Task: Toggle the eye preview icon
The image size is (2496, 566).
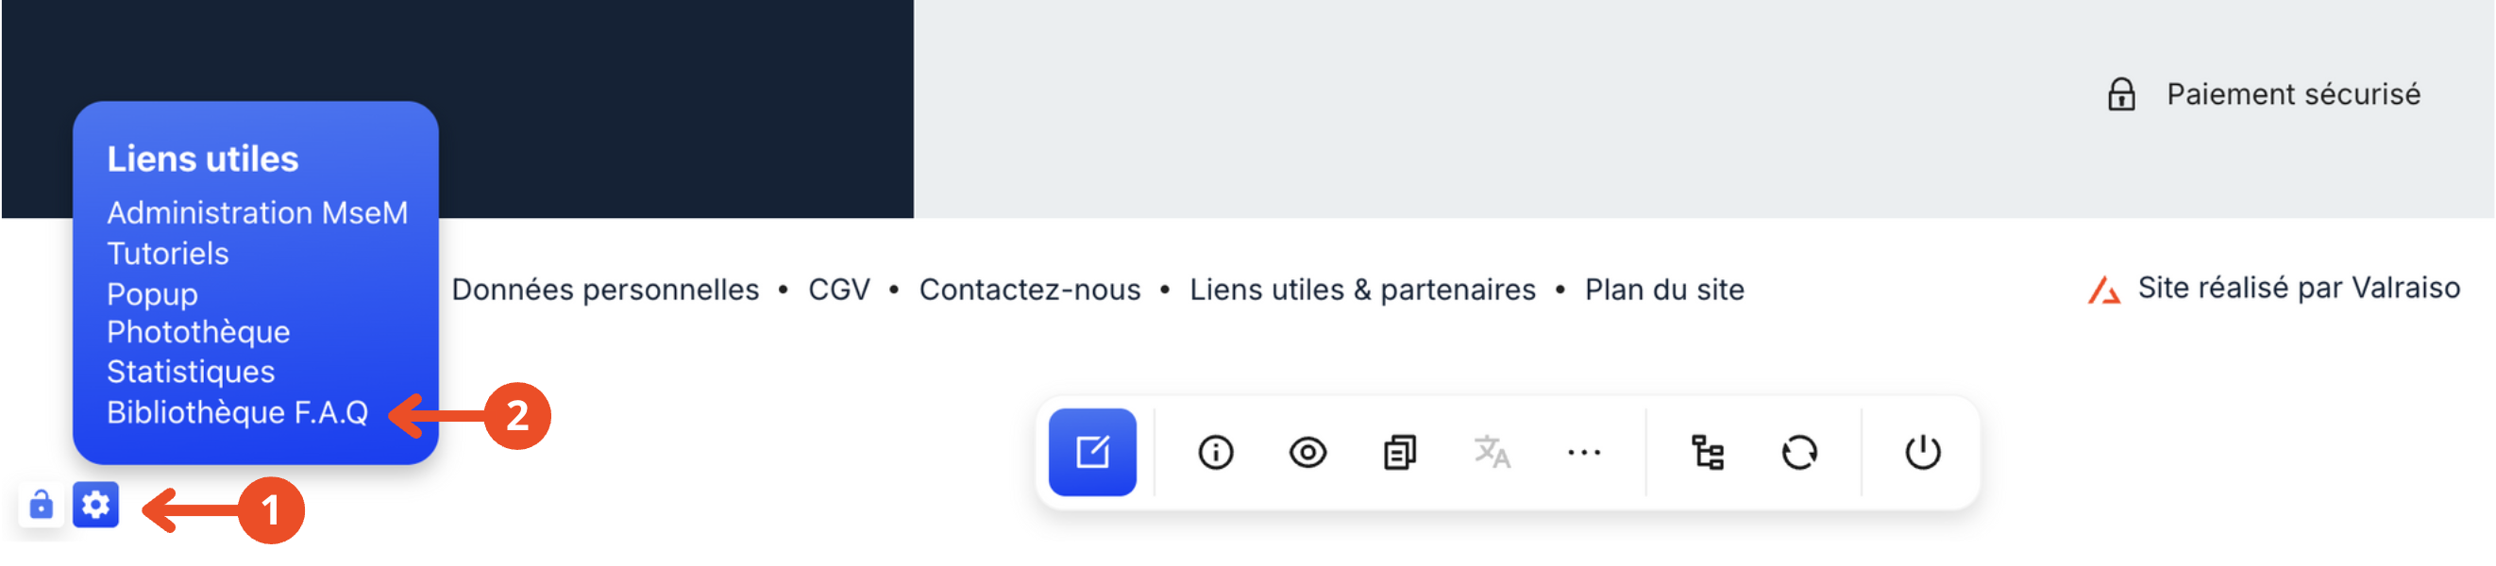Action: 1307,452
